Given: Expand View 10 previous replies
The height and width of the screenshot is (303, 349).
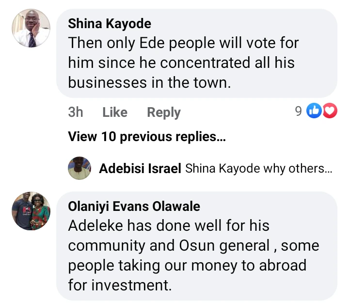Looking at the screenshot, I should [147, 137].
